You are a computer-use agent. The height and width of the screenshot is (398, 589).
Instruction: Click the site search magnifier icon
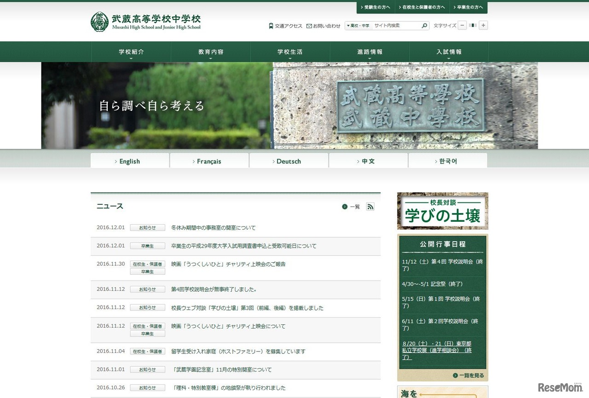click(x=424, y=26)
